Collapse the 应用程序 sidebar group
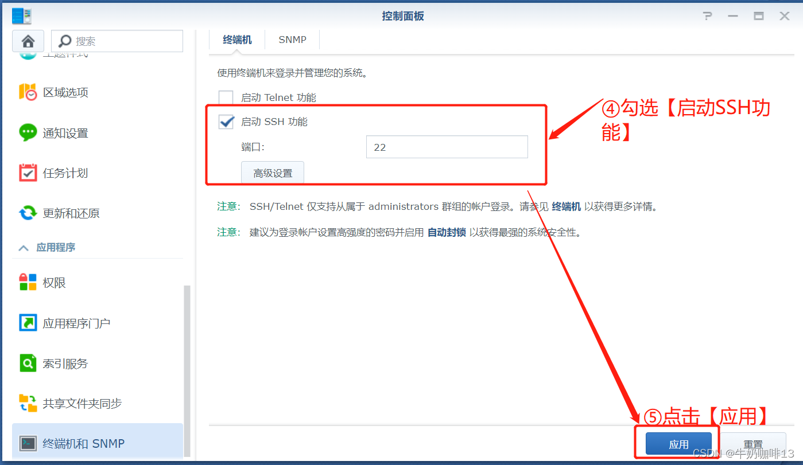 coord(24,248)
